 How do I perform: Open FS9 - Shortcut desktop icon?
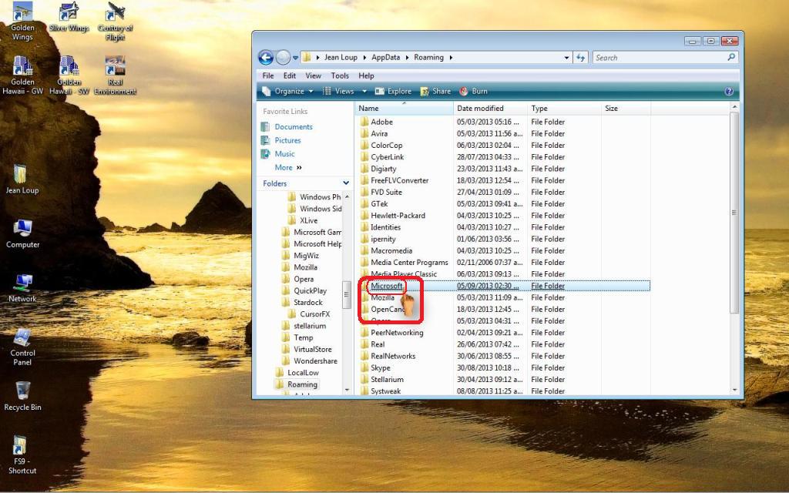[x=22, y=455]
